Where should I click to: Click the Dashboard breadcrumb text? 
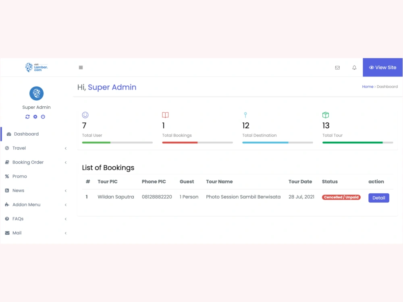pyautogui.click(x=387, y=87)
